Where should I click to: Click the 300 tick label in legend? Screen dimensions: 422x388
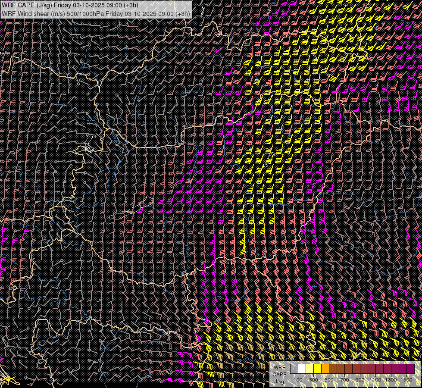313,379
